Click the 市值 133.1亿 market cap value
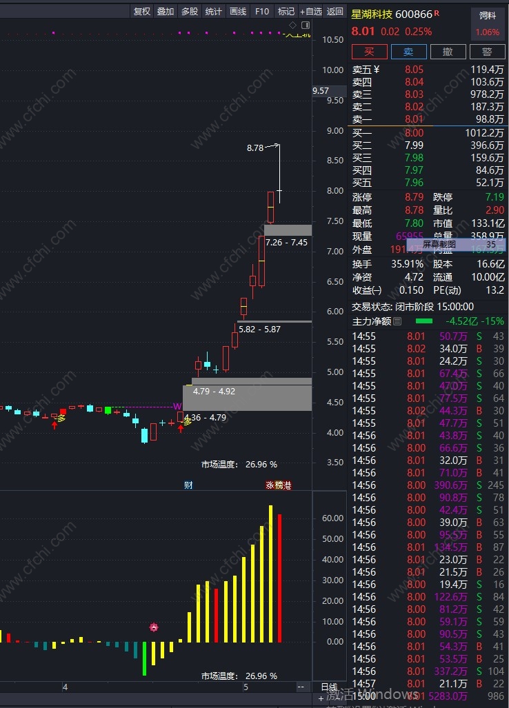Viewport: 509px width, 708px height. point(488,223)
